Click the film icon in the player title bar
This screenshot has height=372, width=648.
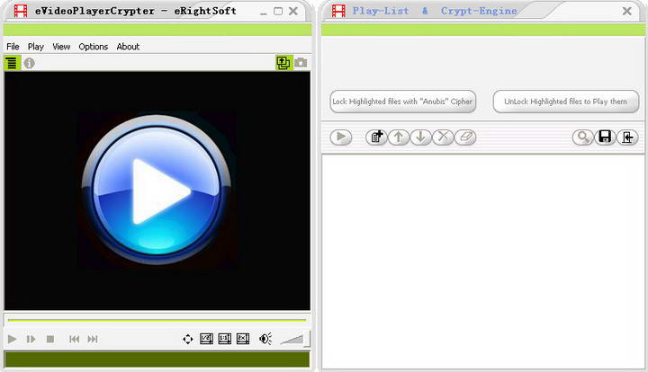point(21,11)
